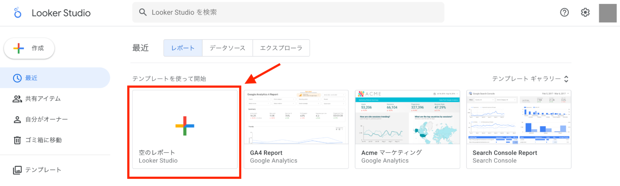Viewport: 620px width, 186px height.
Task: Click the plus icon in 空のレポート card
Action: pos(185,126)
